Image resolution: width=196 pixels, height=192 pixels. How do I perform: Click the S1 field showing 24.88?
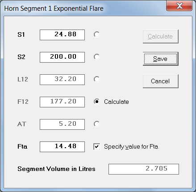click(62, 35)
